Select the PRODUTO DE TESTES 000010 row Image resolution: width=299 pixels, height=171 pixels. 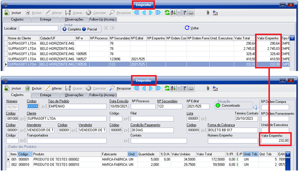[x=57, y=165]
